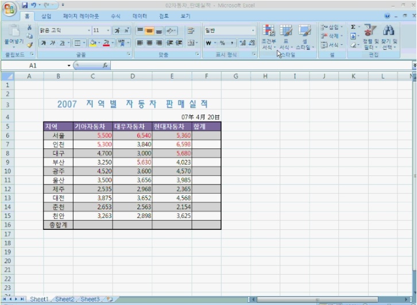Click the decrease indent icon
The image size is (417, 305).
pos(169,43)
